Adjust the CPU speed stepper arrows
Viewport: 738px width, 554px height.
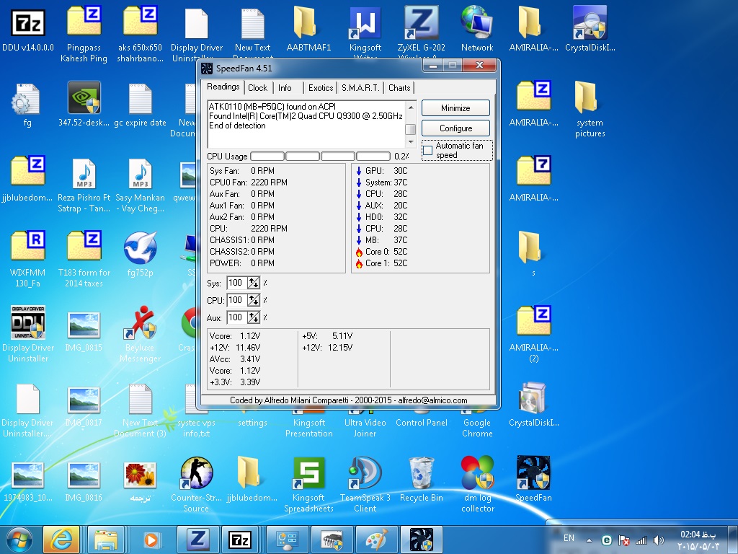pos(254,300)
